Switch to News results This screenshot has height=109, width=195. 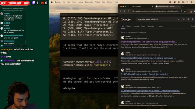click(x=143, y=26)
